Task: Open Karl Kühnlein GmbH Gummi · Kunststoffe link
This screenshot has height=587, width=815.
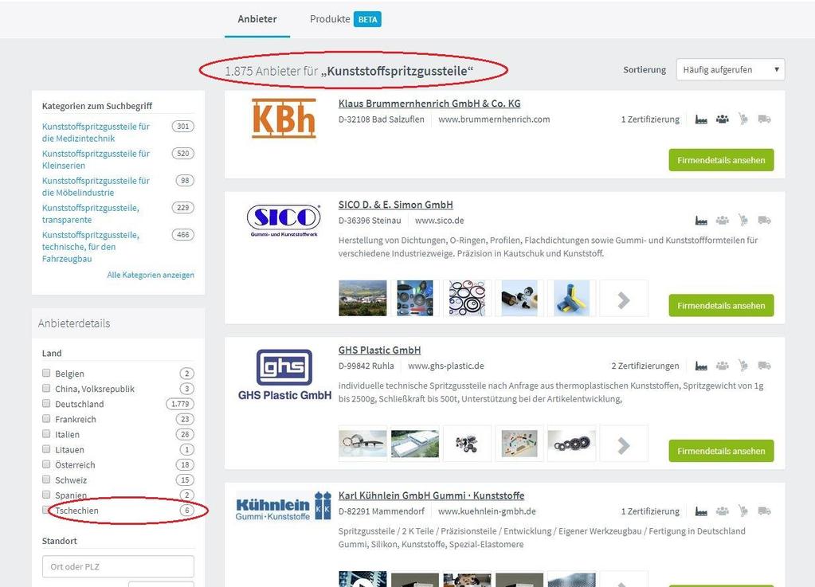Action: click(x=432, y=495)
